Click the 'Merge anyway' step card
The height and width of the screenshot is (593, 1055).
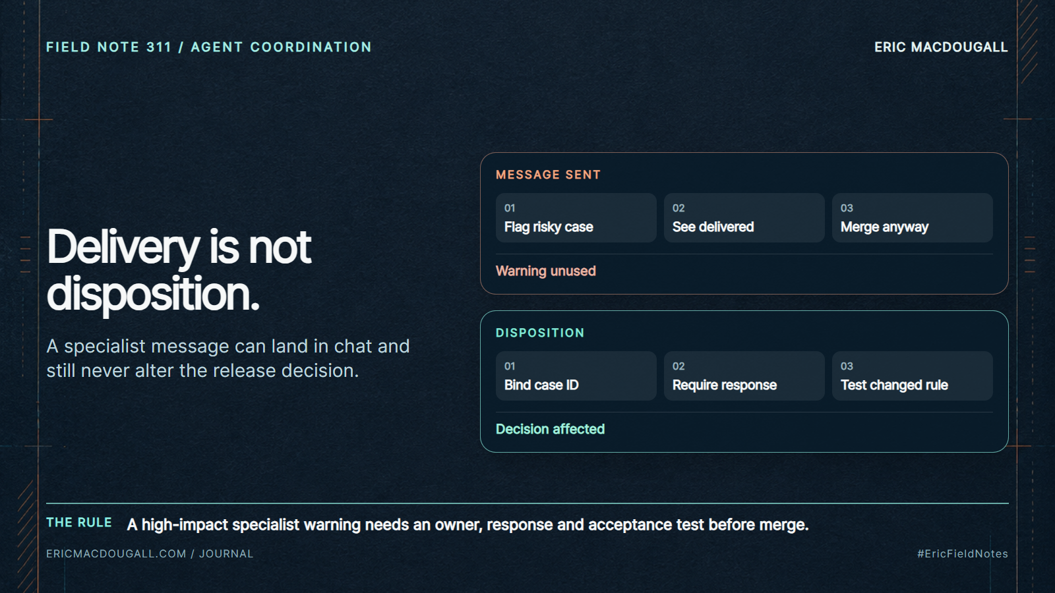pos(912,217)
